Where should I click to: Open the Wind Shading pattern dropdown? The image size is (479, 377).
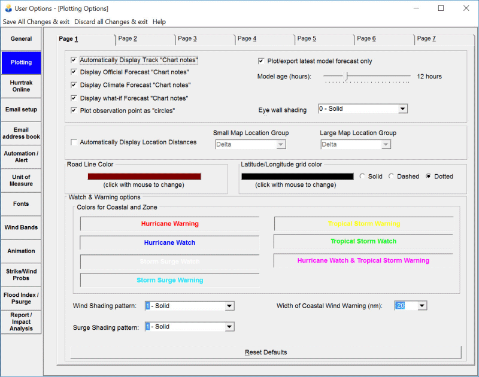pyautogui.click(x=229, y=306)
